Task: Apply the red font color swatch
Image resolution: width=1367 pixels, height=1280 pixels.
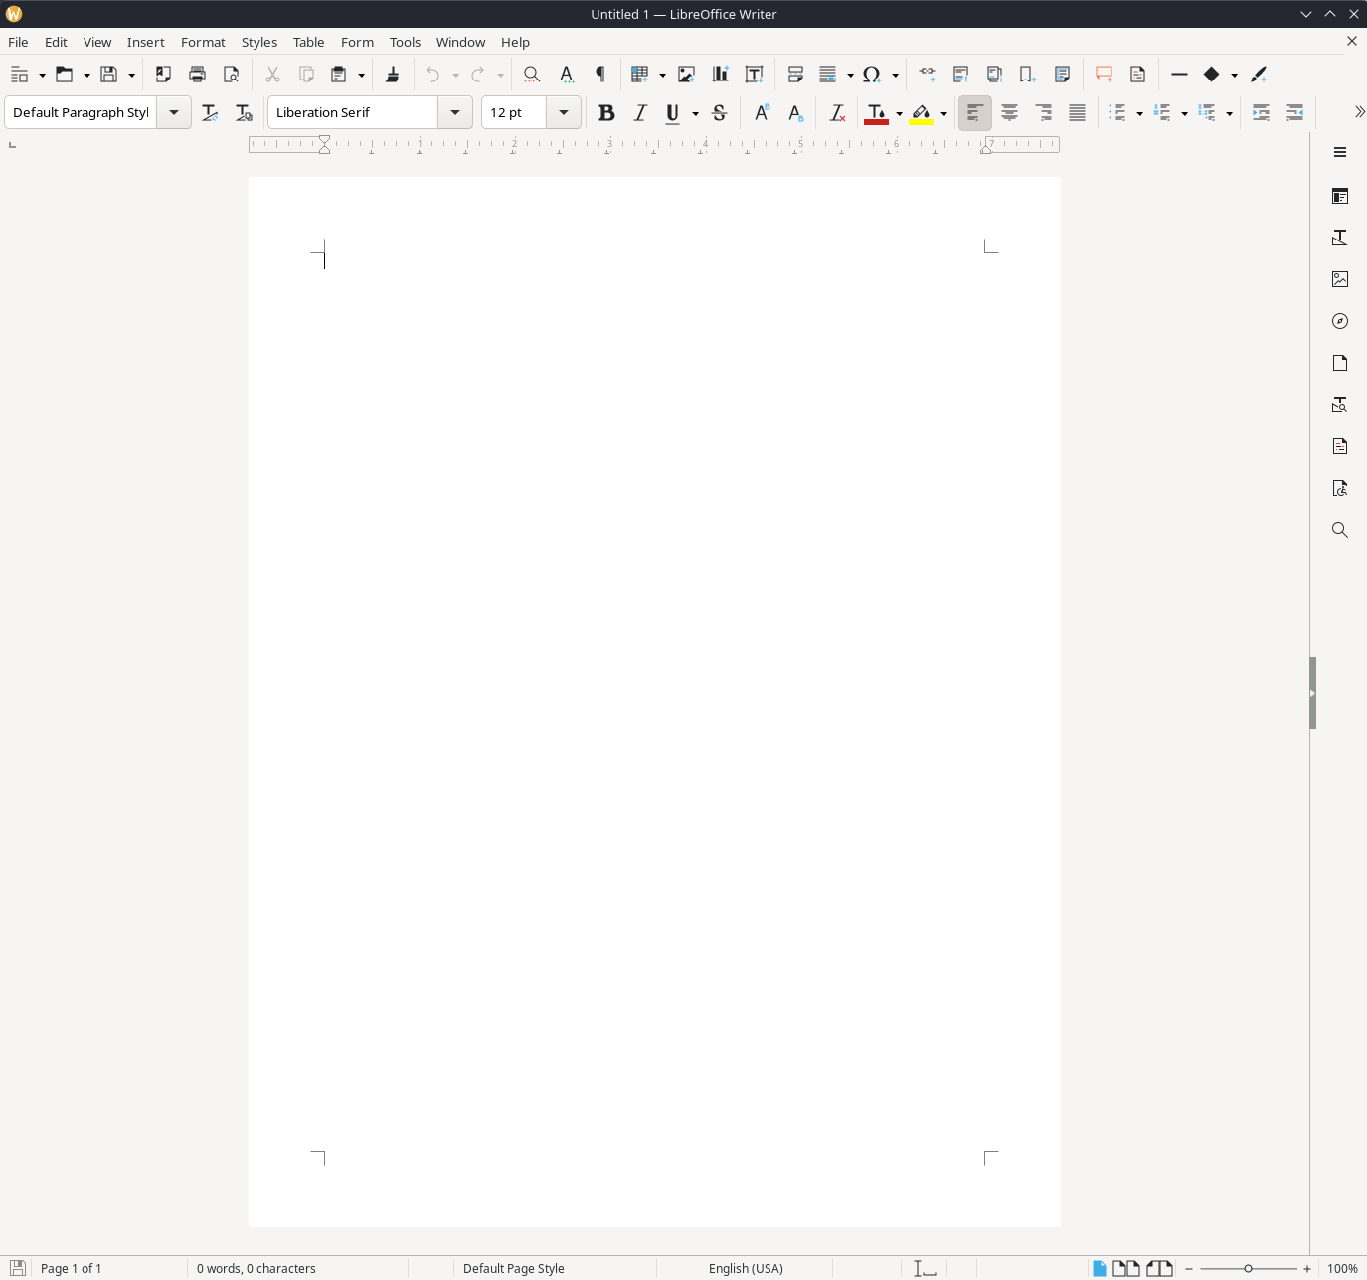Action: click(876, 113)
